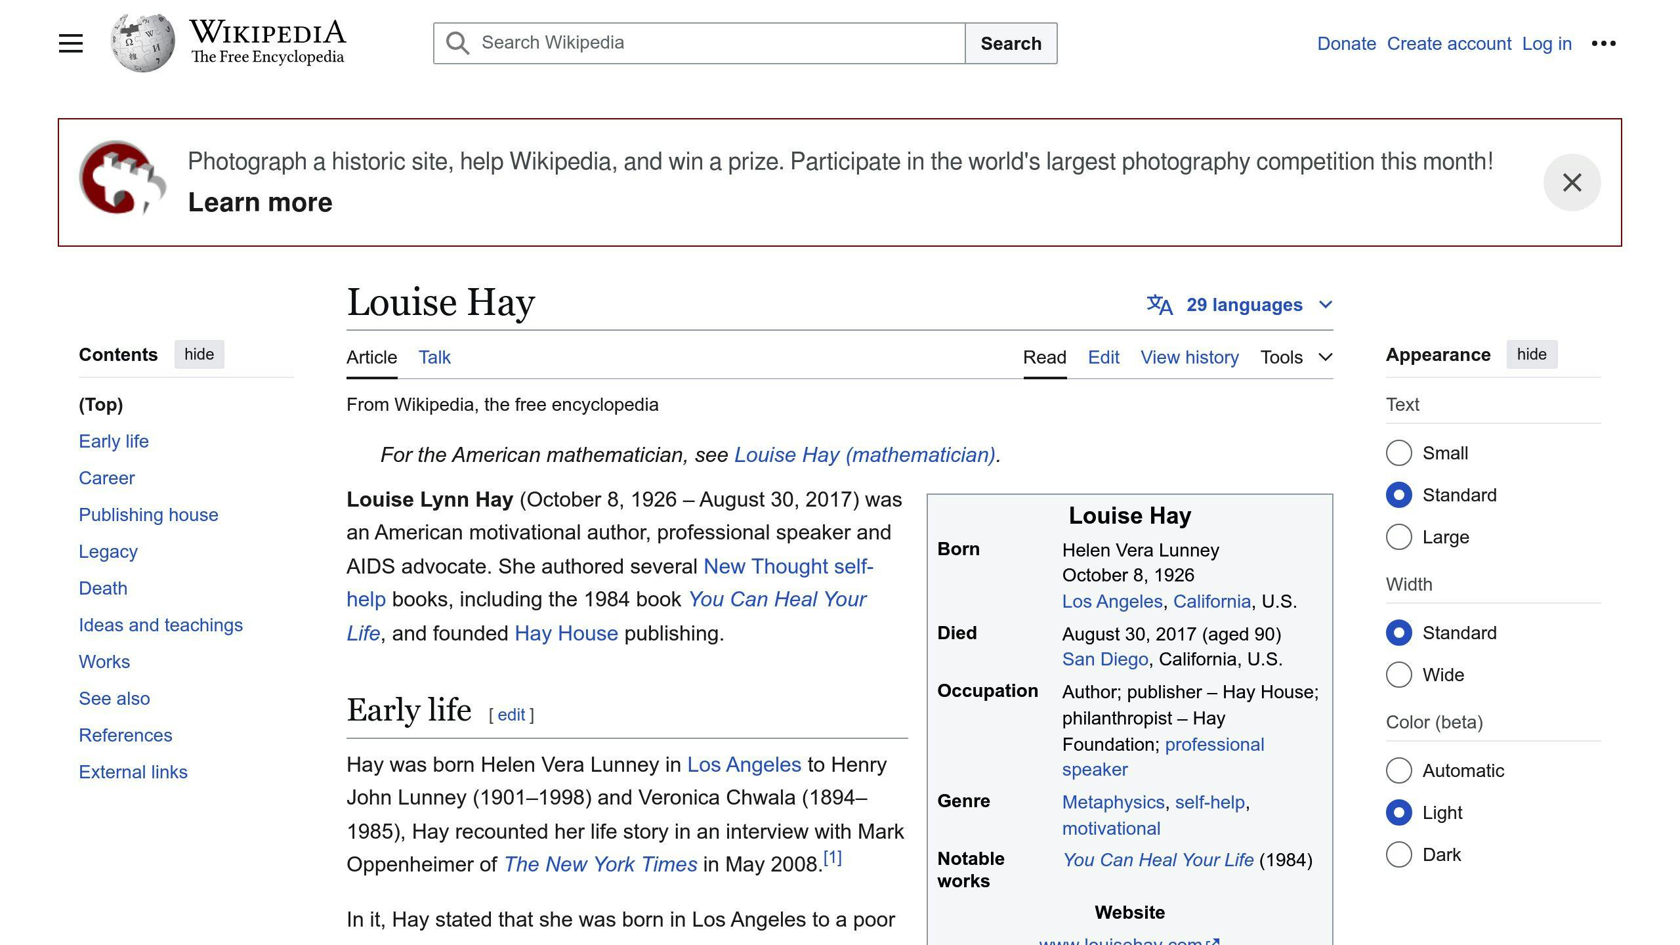1680x945 pixels.
Task: Open The New York Times link
Action: click(600, 864)
